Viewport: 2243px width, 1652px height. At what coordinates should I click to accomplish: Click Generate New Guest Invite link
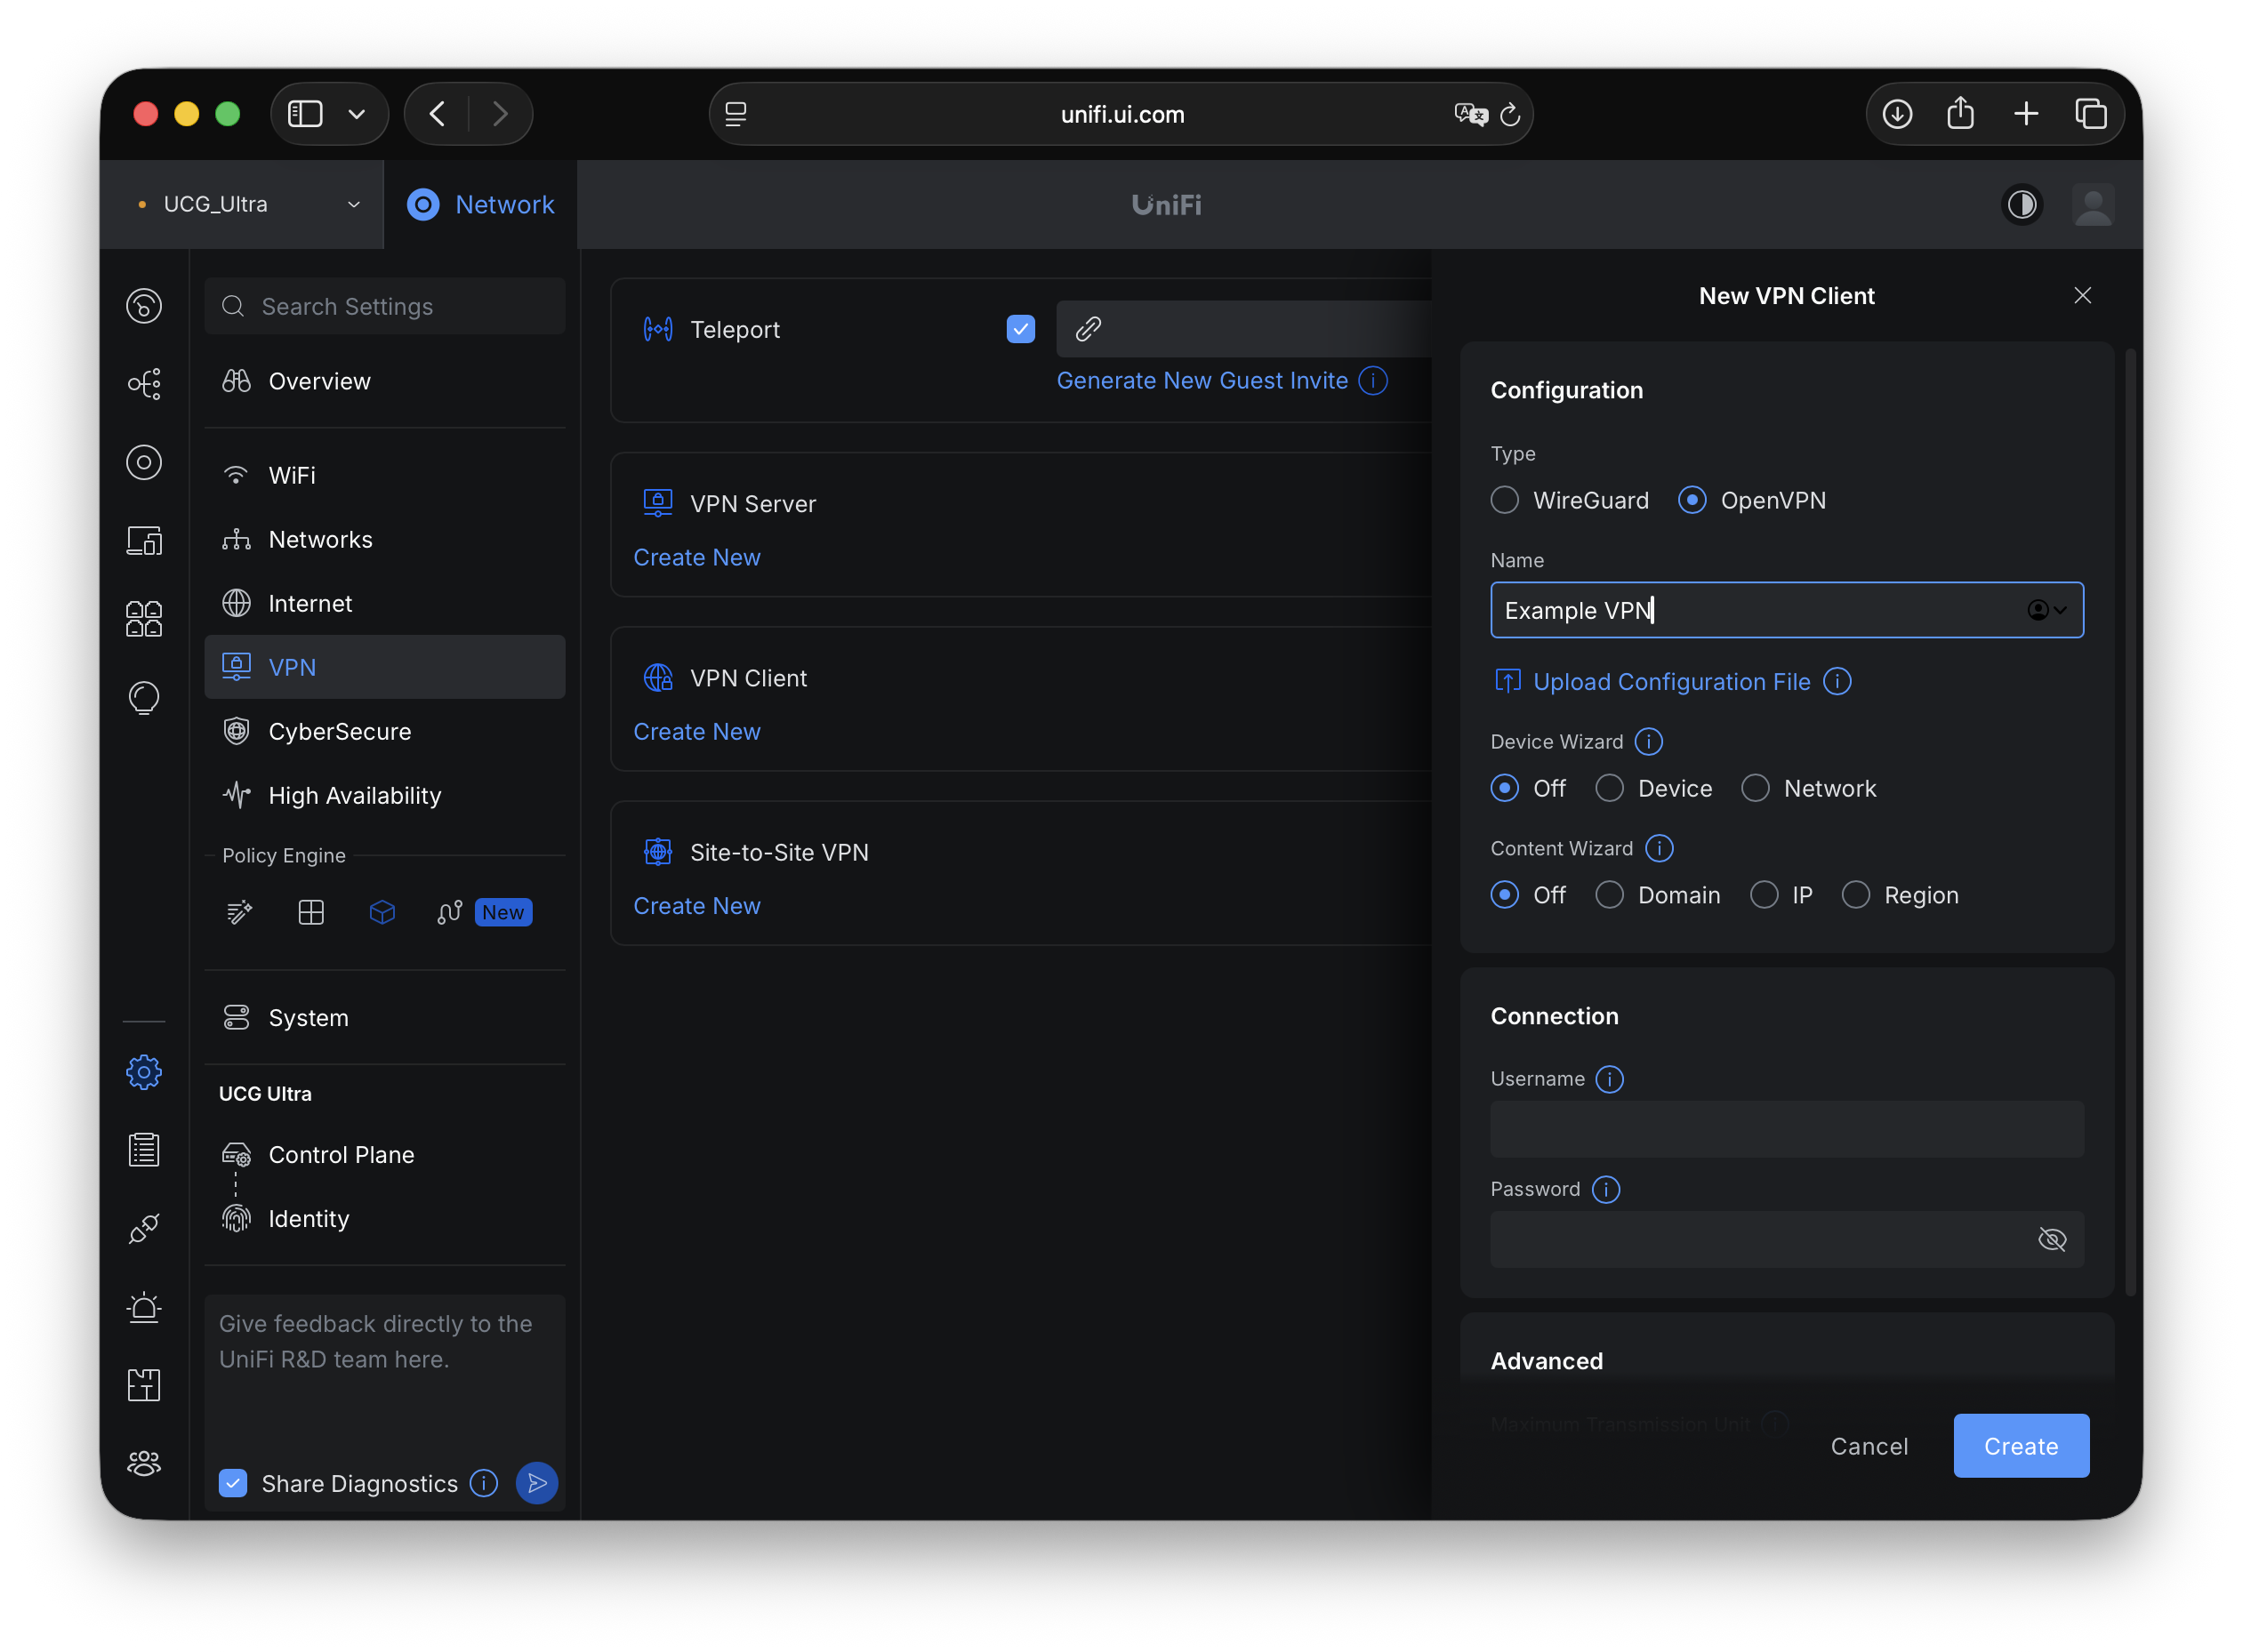1202,380
